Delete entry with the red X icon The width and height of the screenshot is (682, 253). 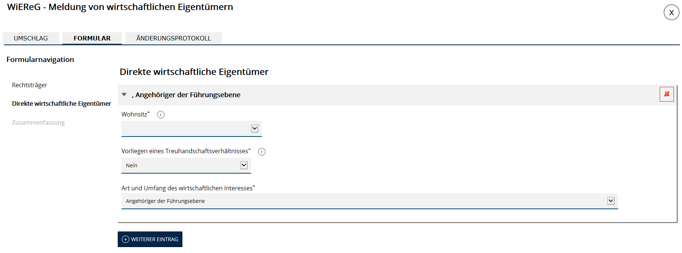tap(667, 94)
